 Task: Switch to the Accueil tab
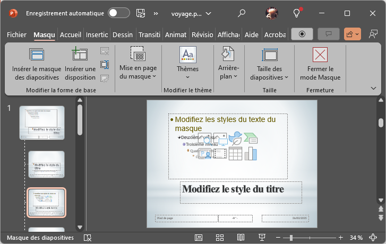71,34
